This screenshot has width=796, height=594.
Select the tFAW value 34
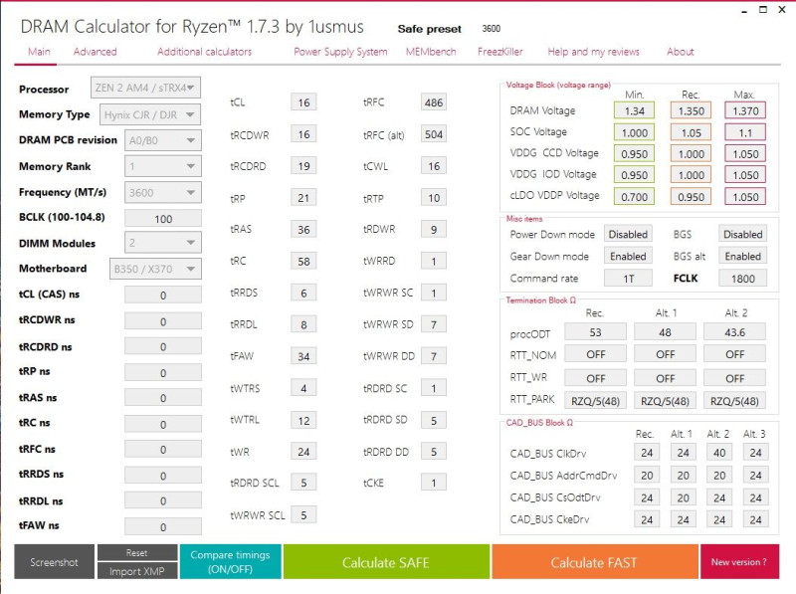[x=303, y=356]
